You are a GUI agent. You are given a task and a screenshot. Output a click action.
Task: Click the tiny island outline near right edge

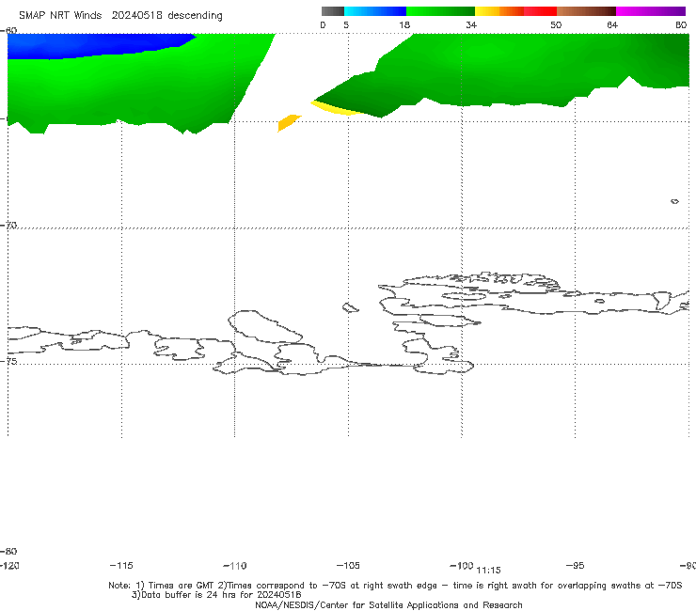674,201
